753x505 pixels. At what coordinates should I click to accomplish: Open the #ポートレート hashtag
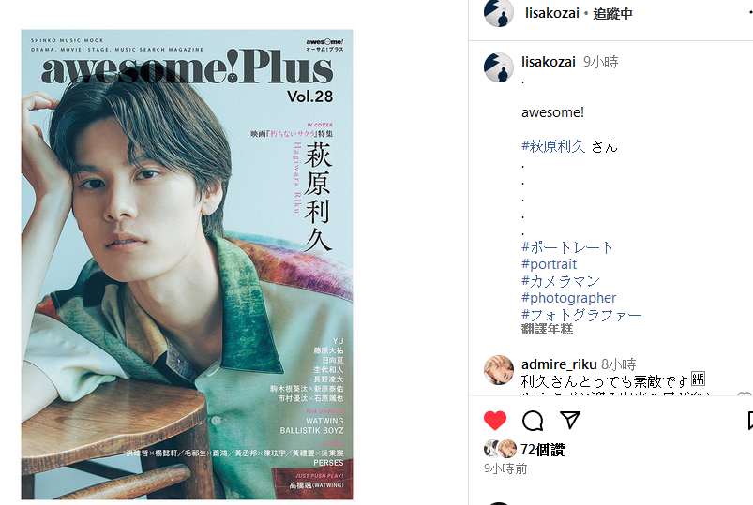567,247
